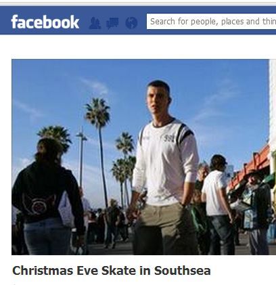
Task: Click the street lamp post in the photo
Action: (81, 158)
